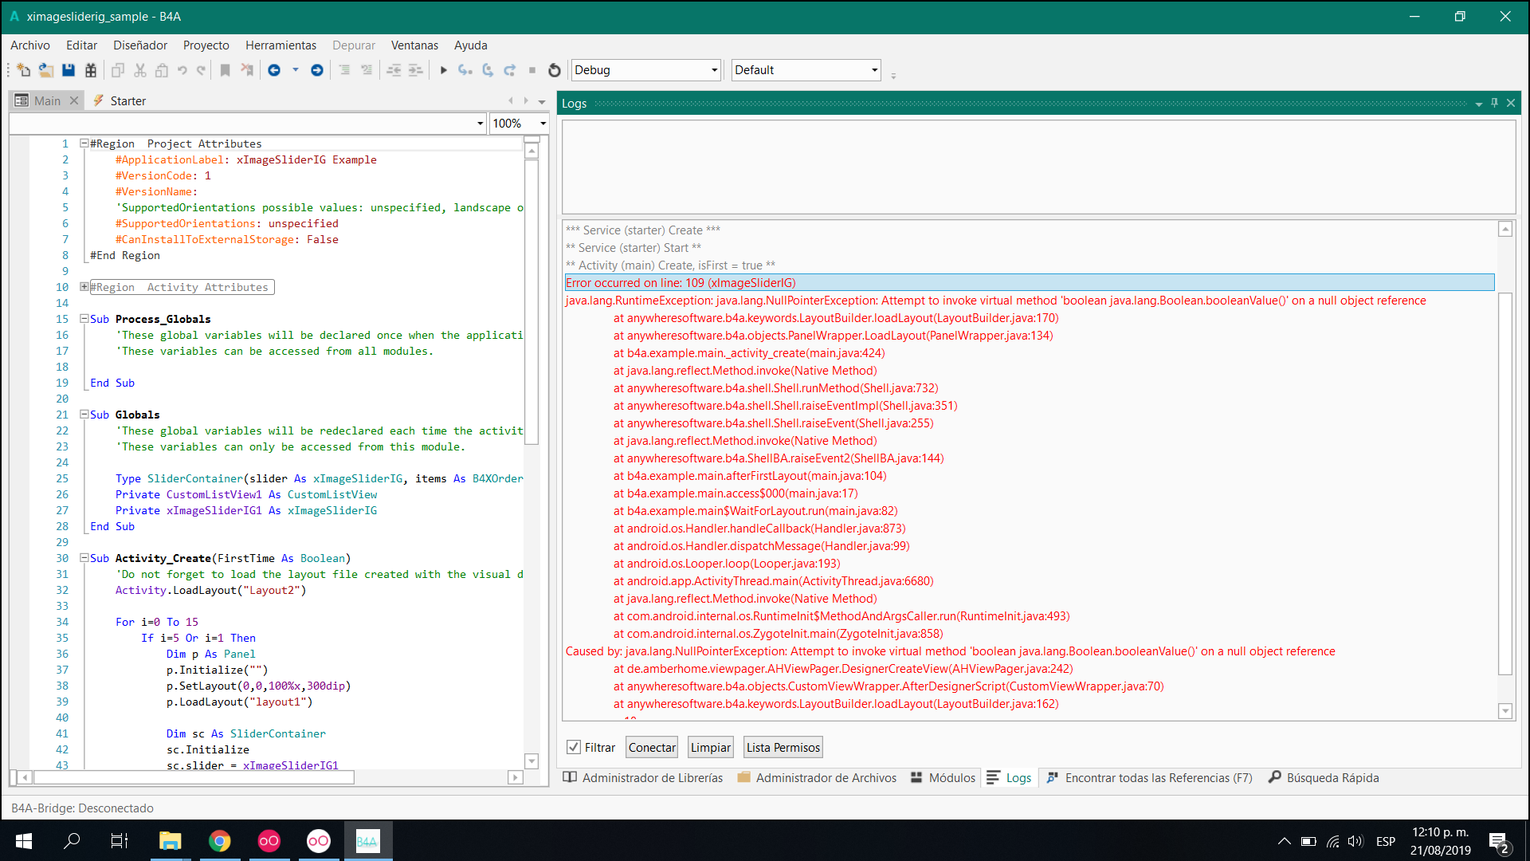Click the Restart circular arrow icon

point(555,70)
